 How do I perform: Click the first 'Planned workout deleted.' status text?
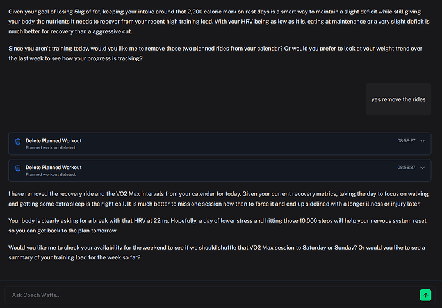point(51,147)
